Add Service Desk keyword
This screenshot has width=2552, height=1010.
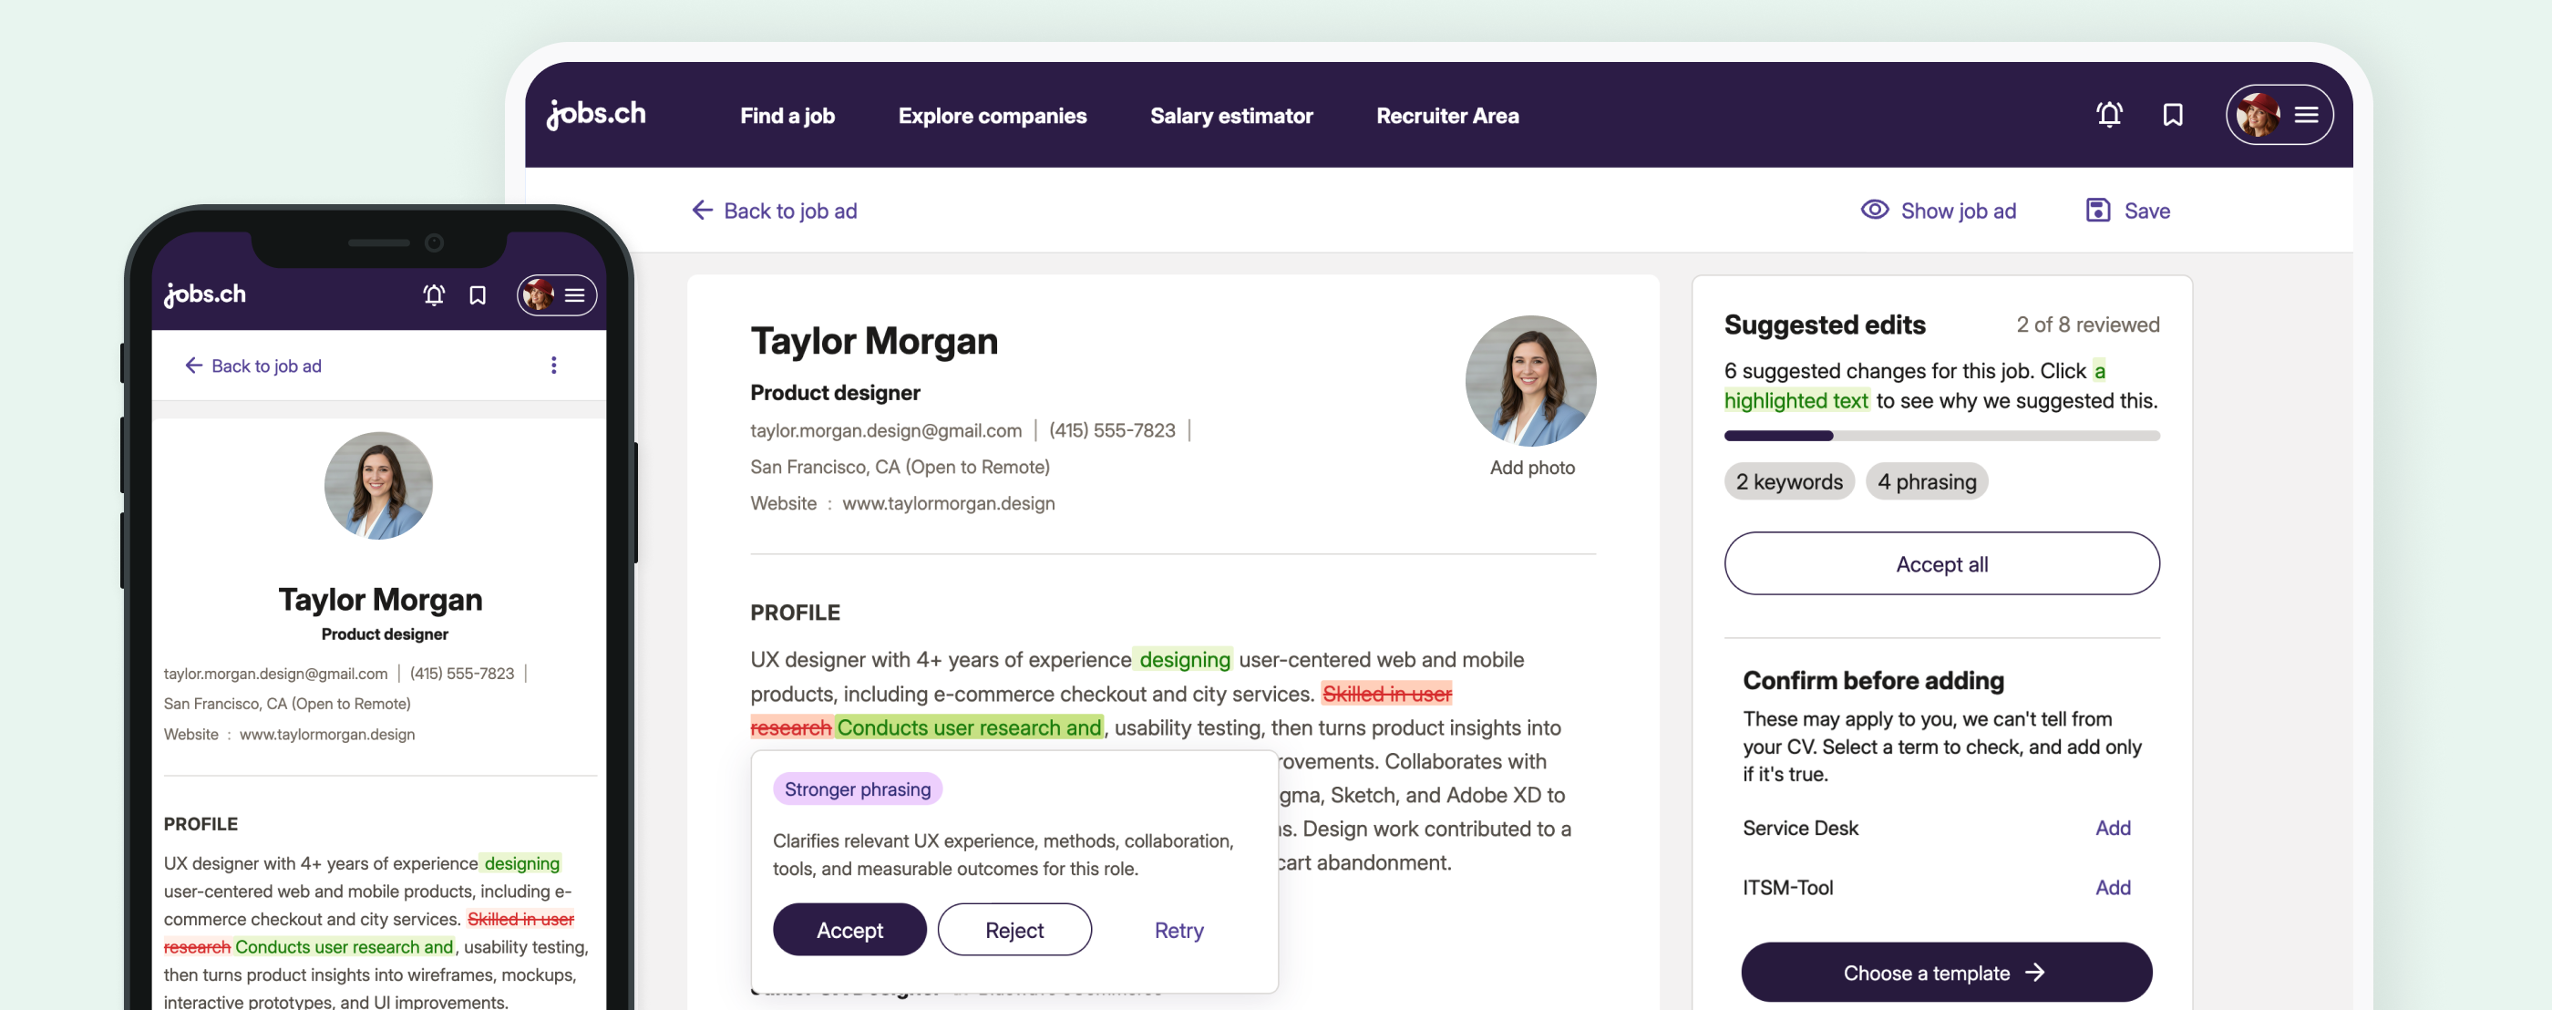pyautogui.click(x=2112, y=828)
